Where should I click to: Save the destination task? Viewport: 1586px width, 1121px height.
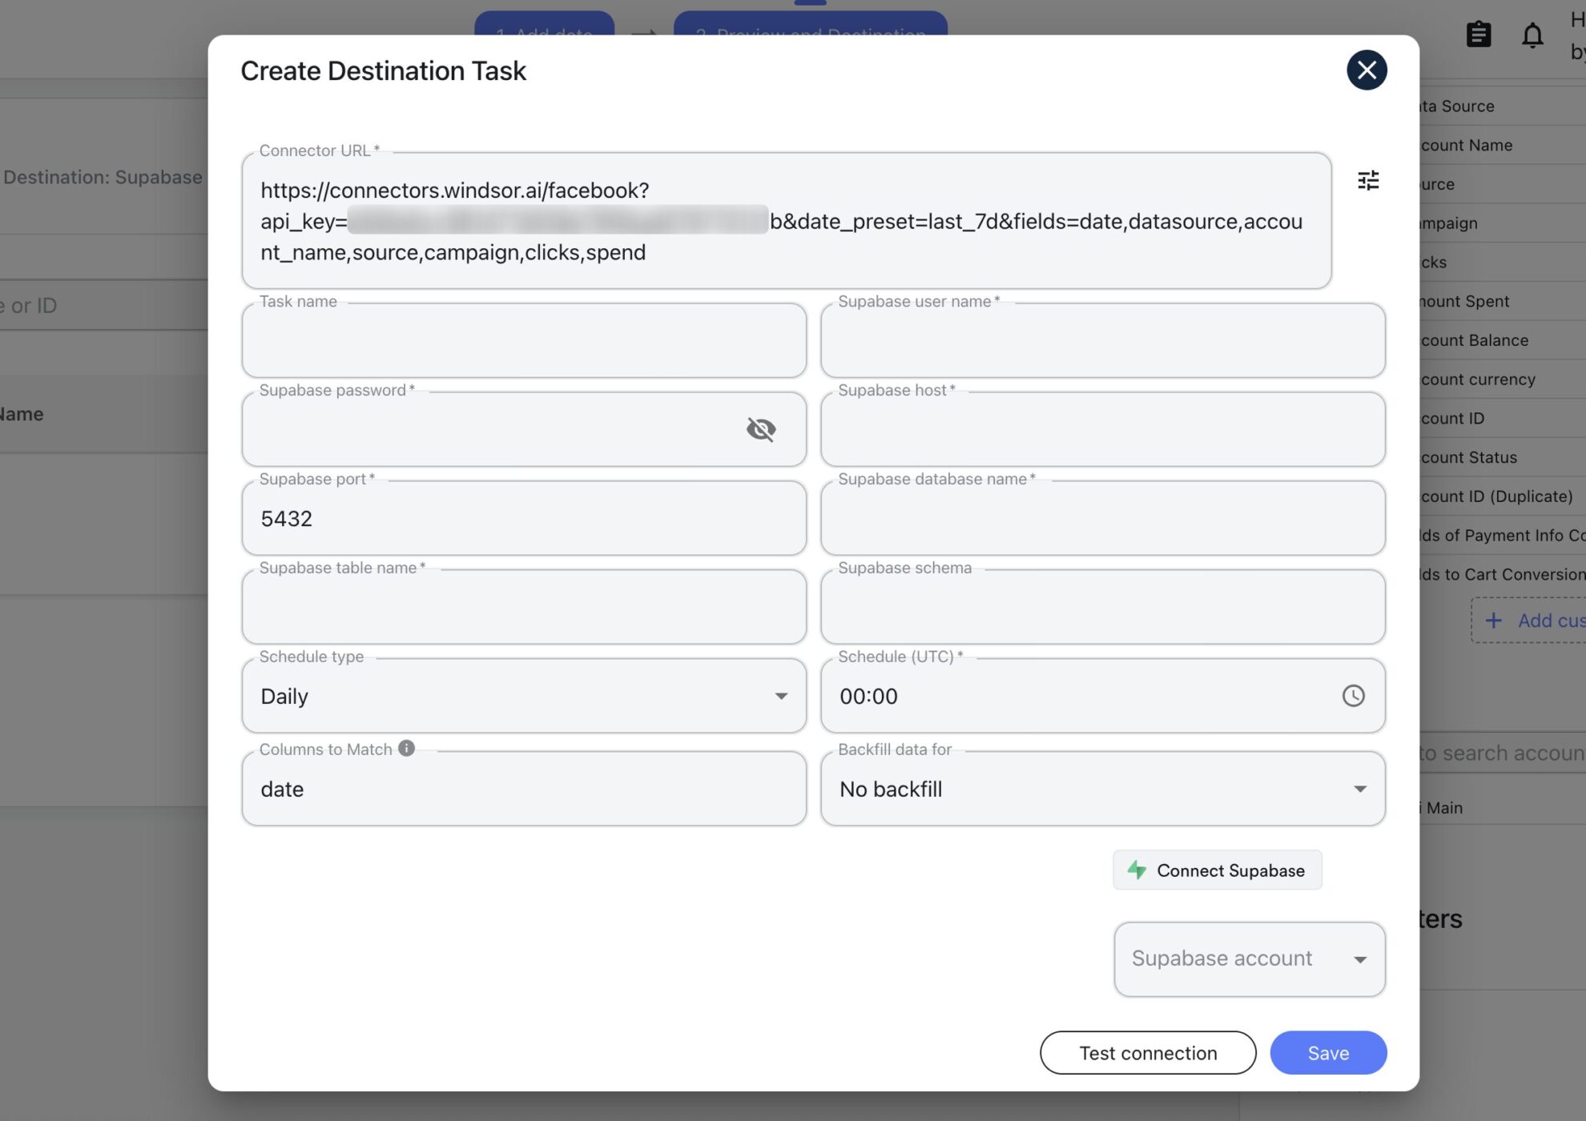(1328, 1053)
